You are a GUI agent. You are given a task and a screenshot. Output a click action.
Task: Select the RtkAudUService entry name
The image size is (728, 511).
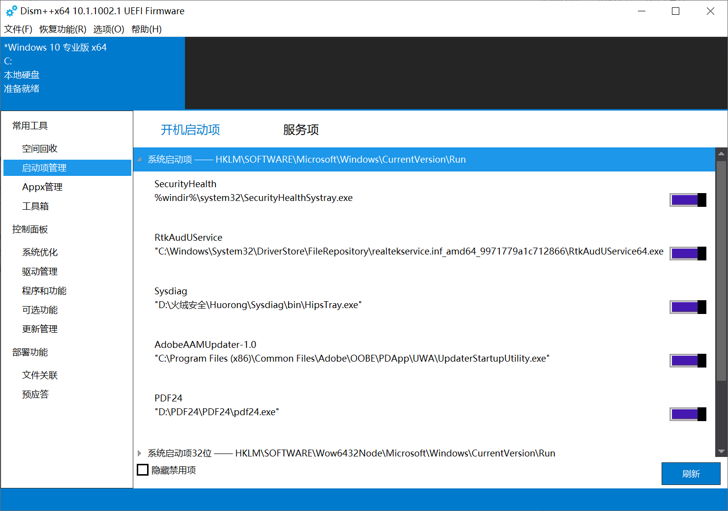click(188, 237)
